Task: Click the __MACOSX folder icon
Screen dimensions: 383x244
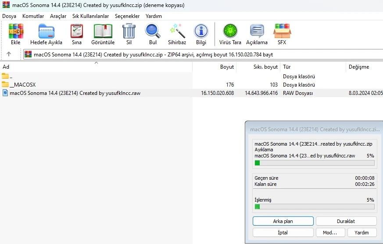Action: [5, 84]
